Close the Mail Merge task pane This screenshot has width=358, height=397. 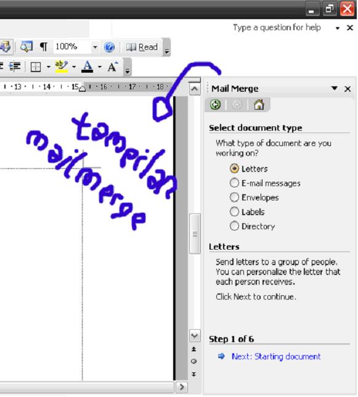pyautogui.click(x=348, y=89)
